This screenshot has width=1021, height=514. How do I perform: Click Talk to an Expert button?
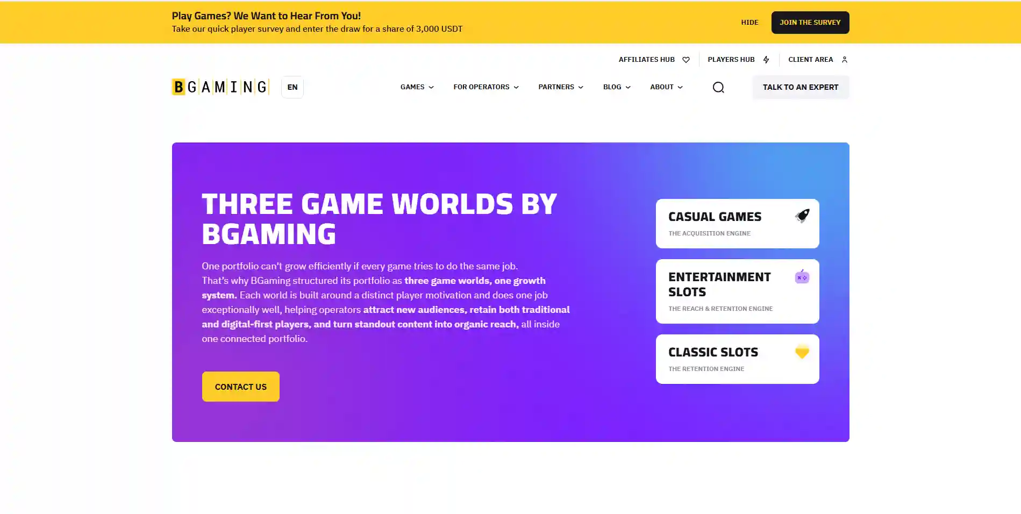tap(801, 87)
